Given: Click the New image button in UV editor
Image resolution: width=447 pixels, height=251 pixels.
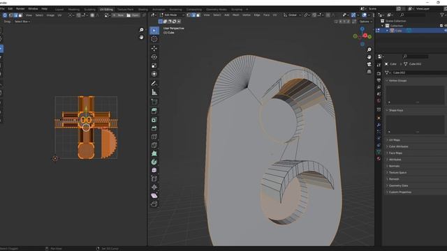Looking at the screenshot, I should coord(119,15).
